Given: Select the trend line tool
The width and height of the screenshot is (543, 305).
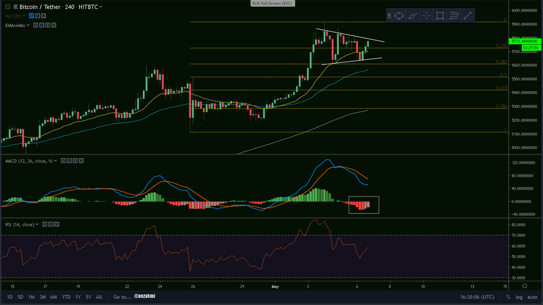Looking at the screenshot, I should (x=467, y=16).
